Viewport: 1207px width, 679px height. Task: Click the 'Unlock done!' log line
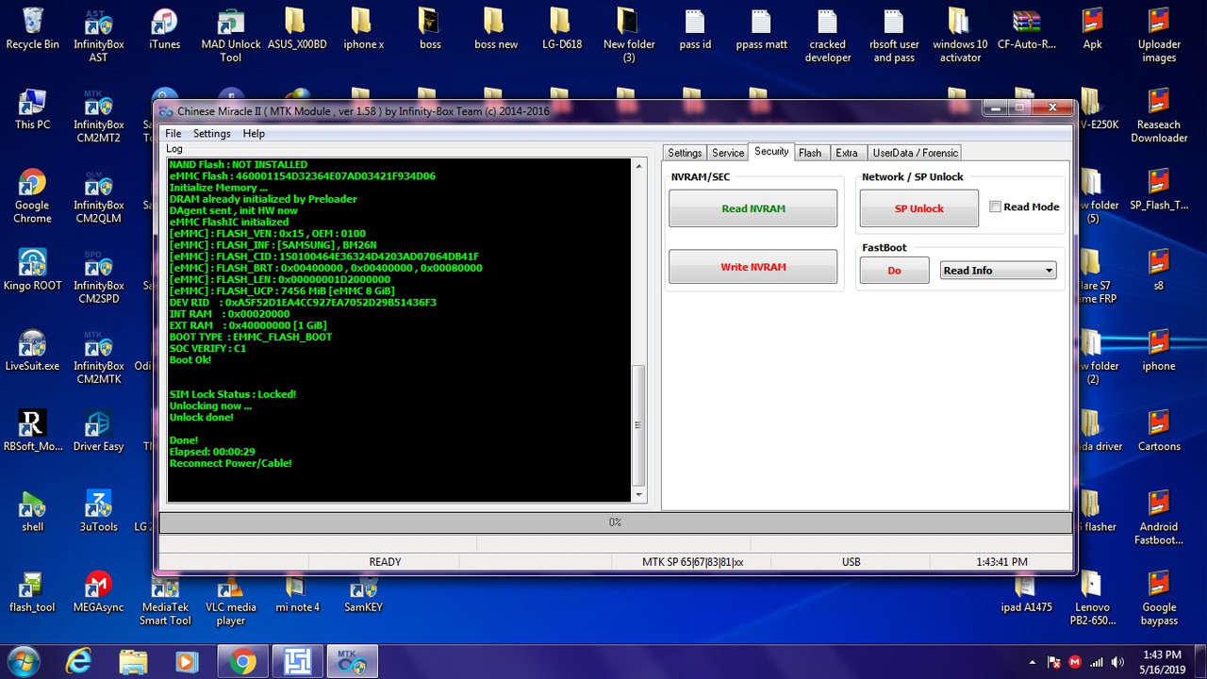click(x=201, y=417)
